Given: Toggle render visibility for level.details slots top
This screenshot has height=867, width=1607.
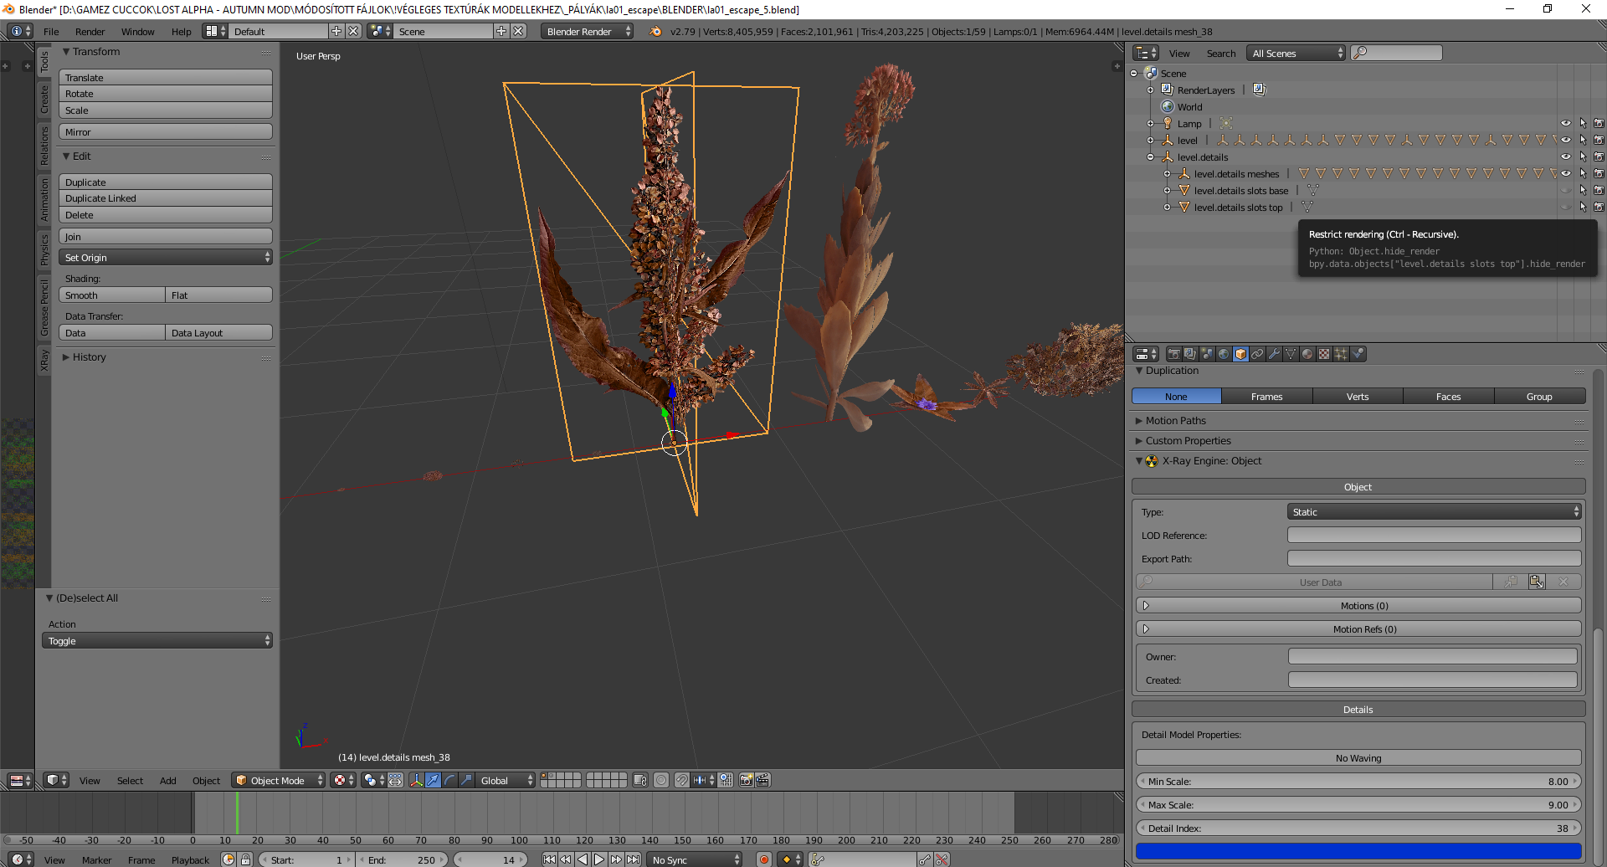Looking at the screenshot, I should (1599, 207).
